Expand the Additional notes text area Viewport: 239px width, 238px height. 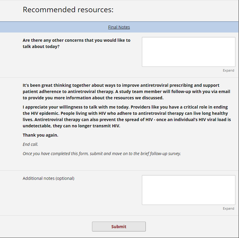tap(228, 208)
